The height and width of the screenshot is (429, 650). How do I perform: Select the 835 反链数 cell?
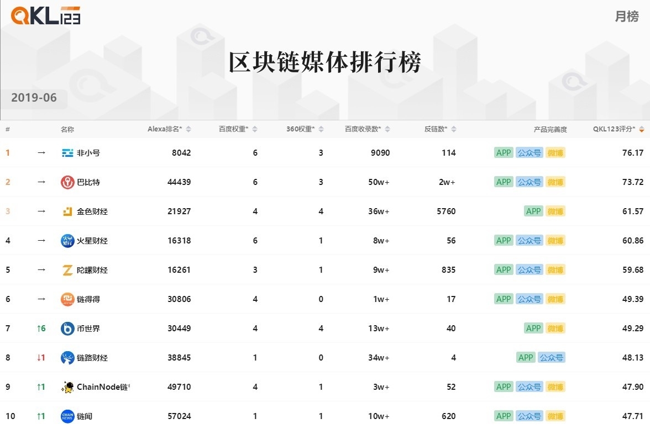pos(449,270)
